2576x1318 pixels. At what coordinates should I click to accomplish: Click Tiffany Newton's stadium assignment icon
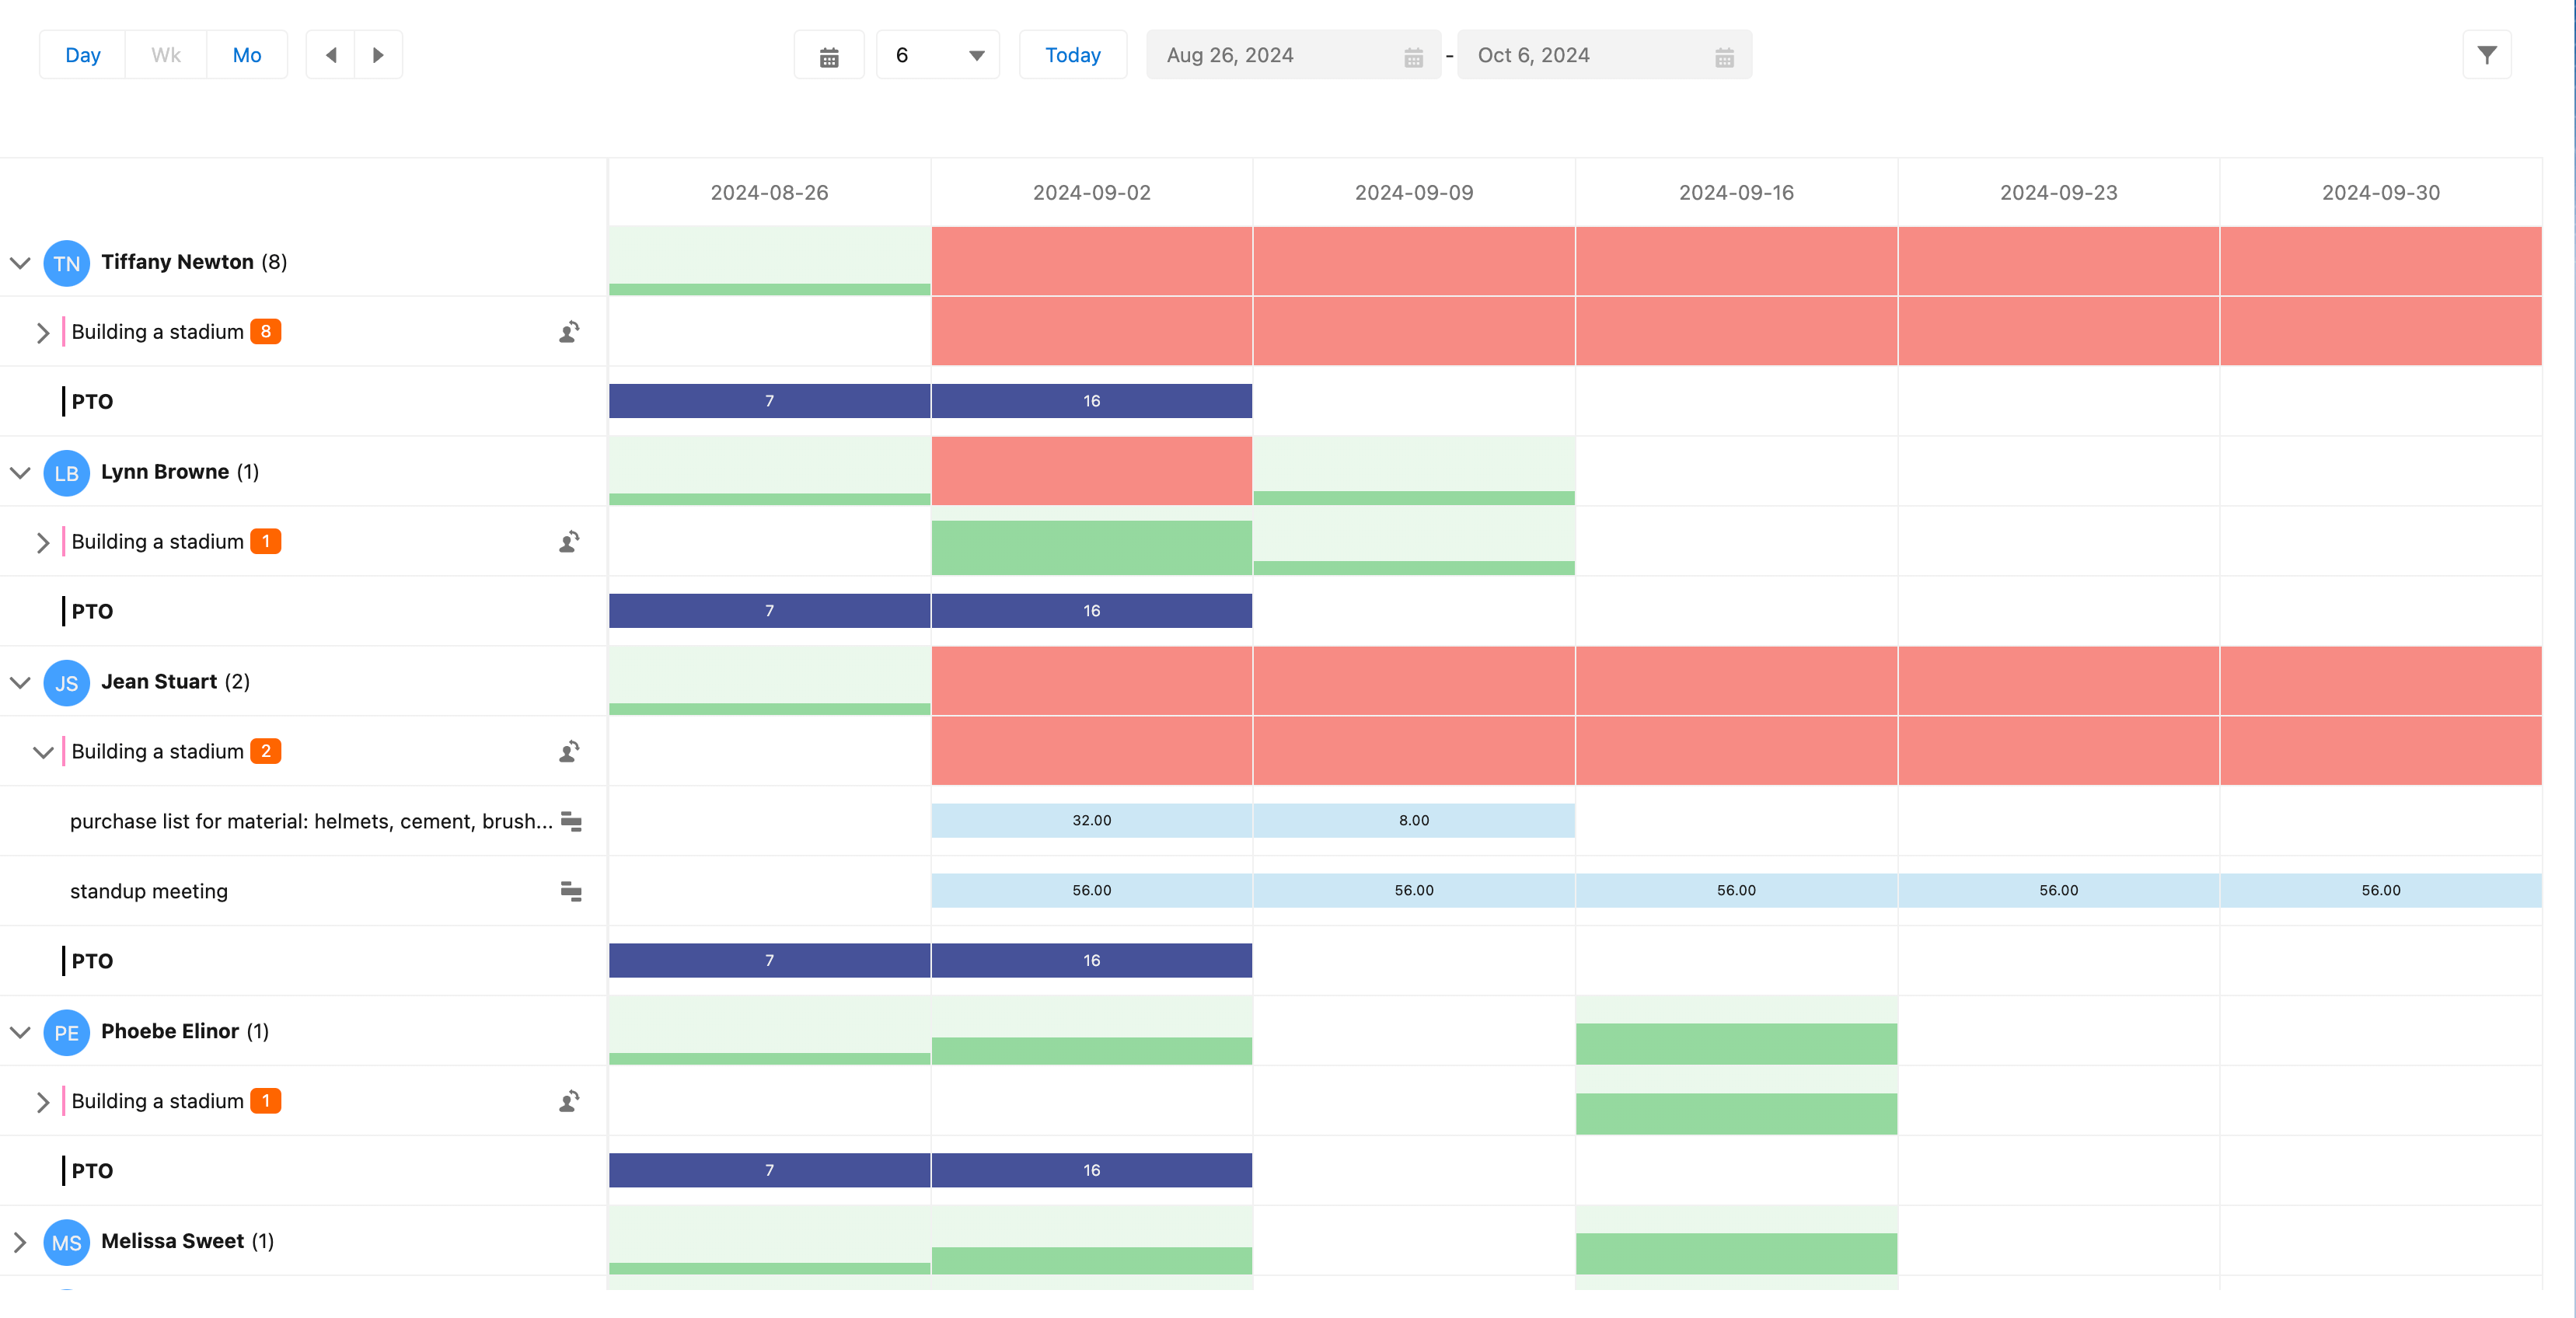570,332
